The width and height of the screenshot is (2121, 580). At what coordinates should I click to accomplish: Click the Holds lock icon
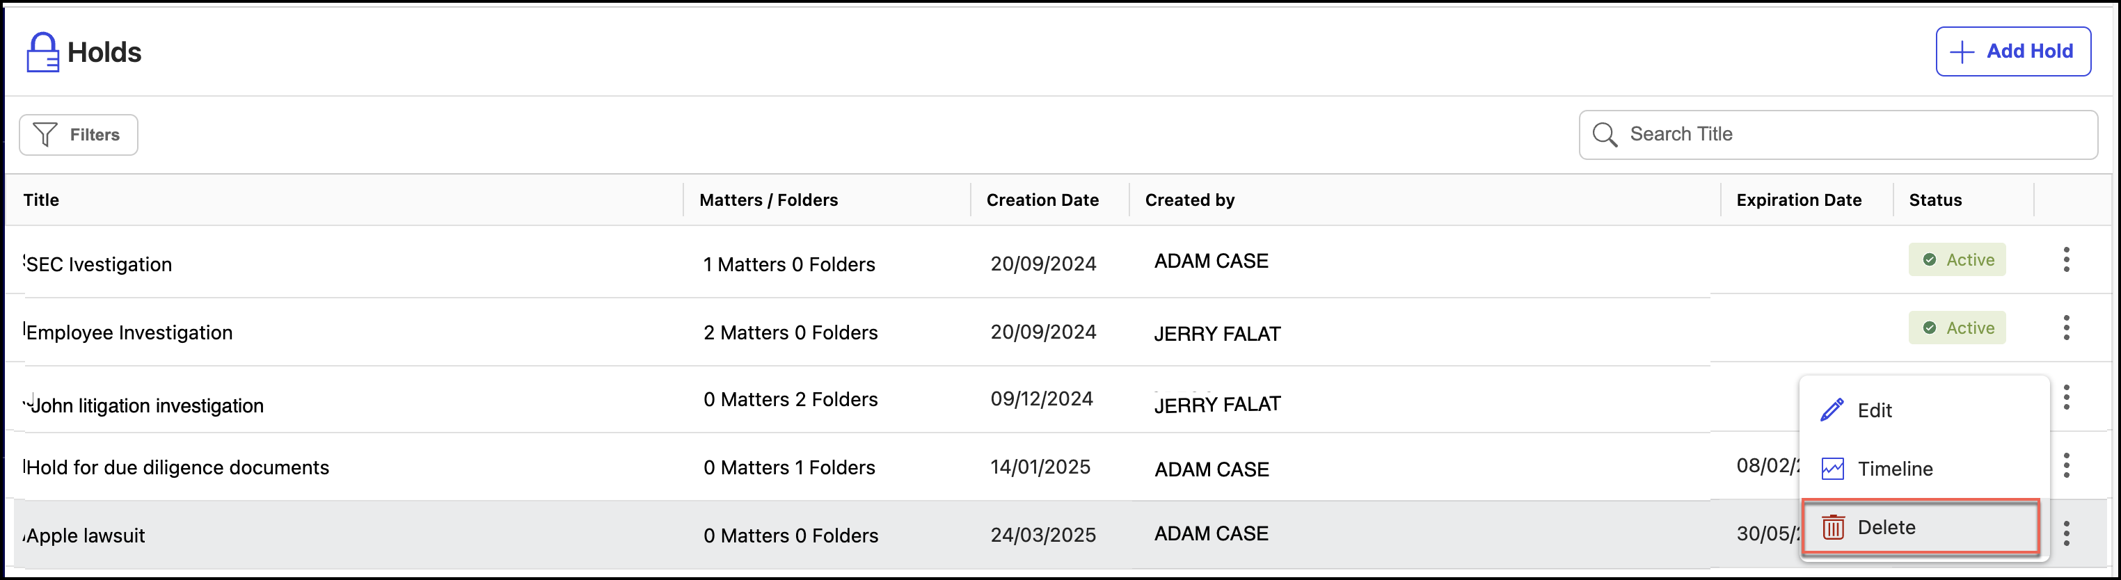tap(42, 53)
